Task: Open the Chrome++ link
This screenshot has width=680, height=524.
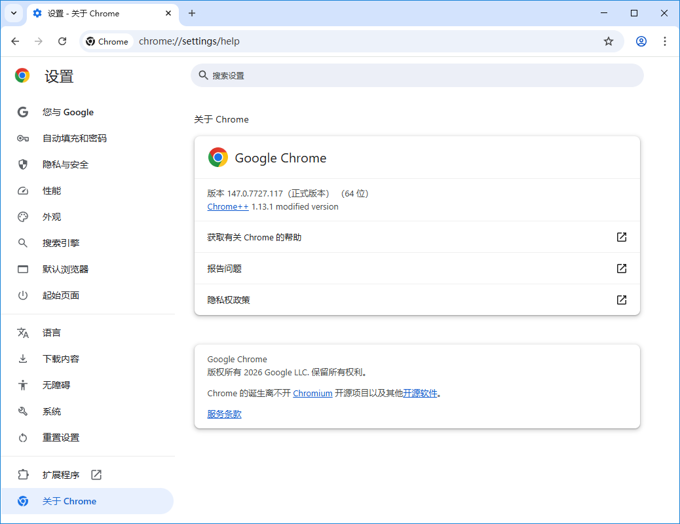Action: [228, 207]
